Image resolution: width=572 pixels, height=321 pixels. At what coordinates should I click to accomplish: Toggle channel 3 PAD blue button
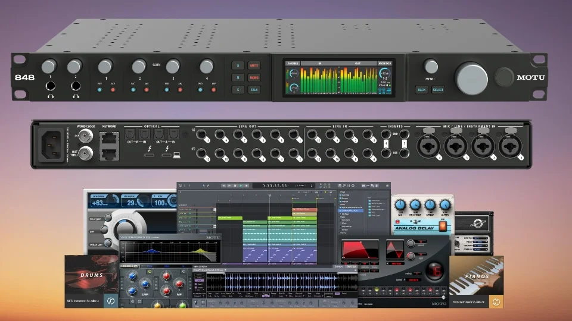[x=167, y=90]
